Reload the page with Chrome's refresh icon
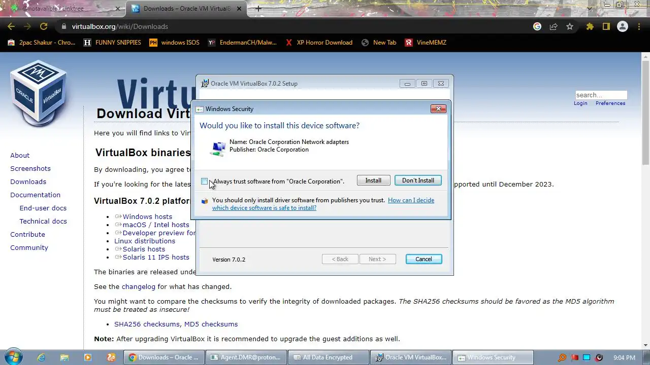The height and width of the screenshot is (365, 650). [x=44, y=26]
